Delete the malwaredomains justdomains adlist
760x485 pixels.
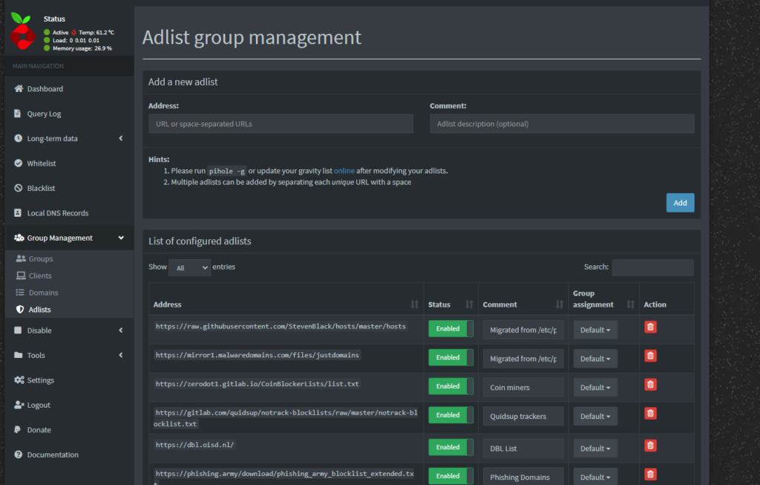[x=650, y=356]
